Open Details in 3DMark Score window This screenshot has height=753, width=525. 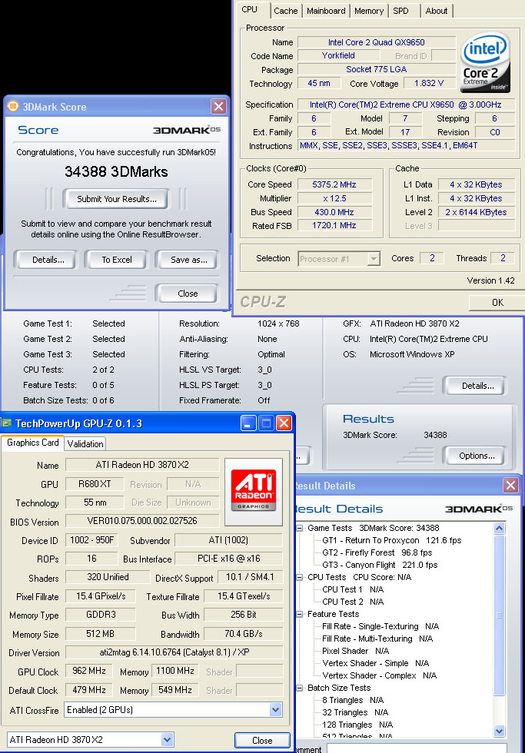[x=48, y=260]
